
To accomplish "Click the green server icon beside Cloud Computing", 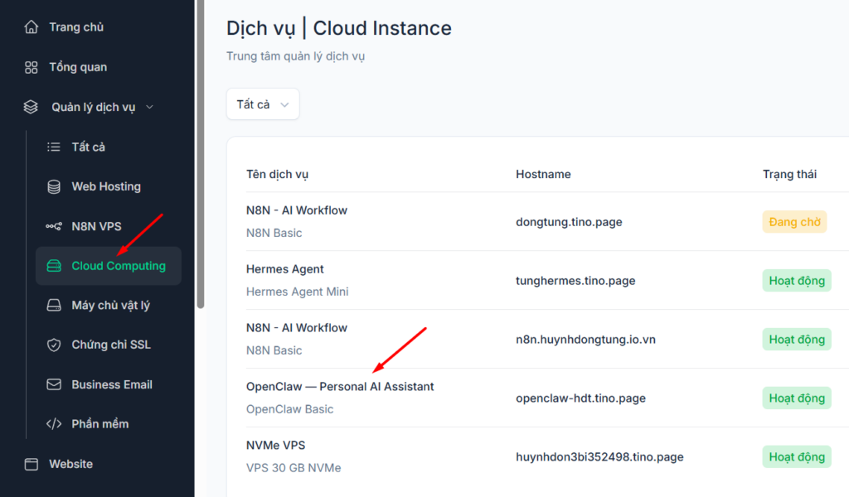I will (x=54, y=266).
